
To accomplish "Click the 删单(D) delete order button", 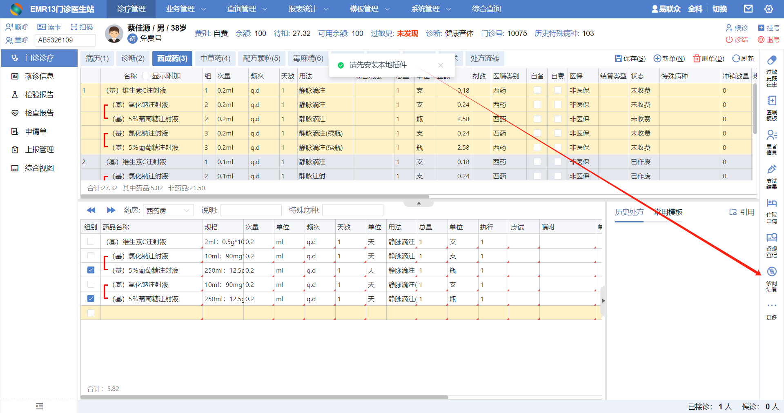I will pyautogui.click(x=709, y=58).
